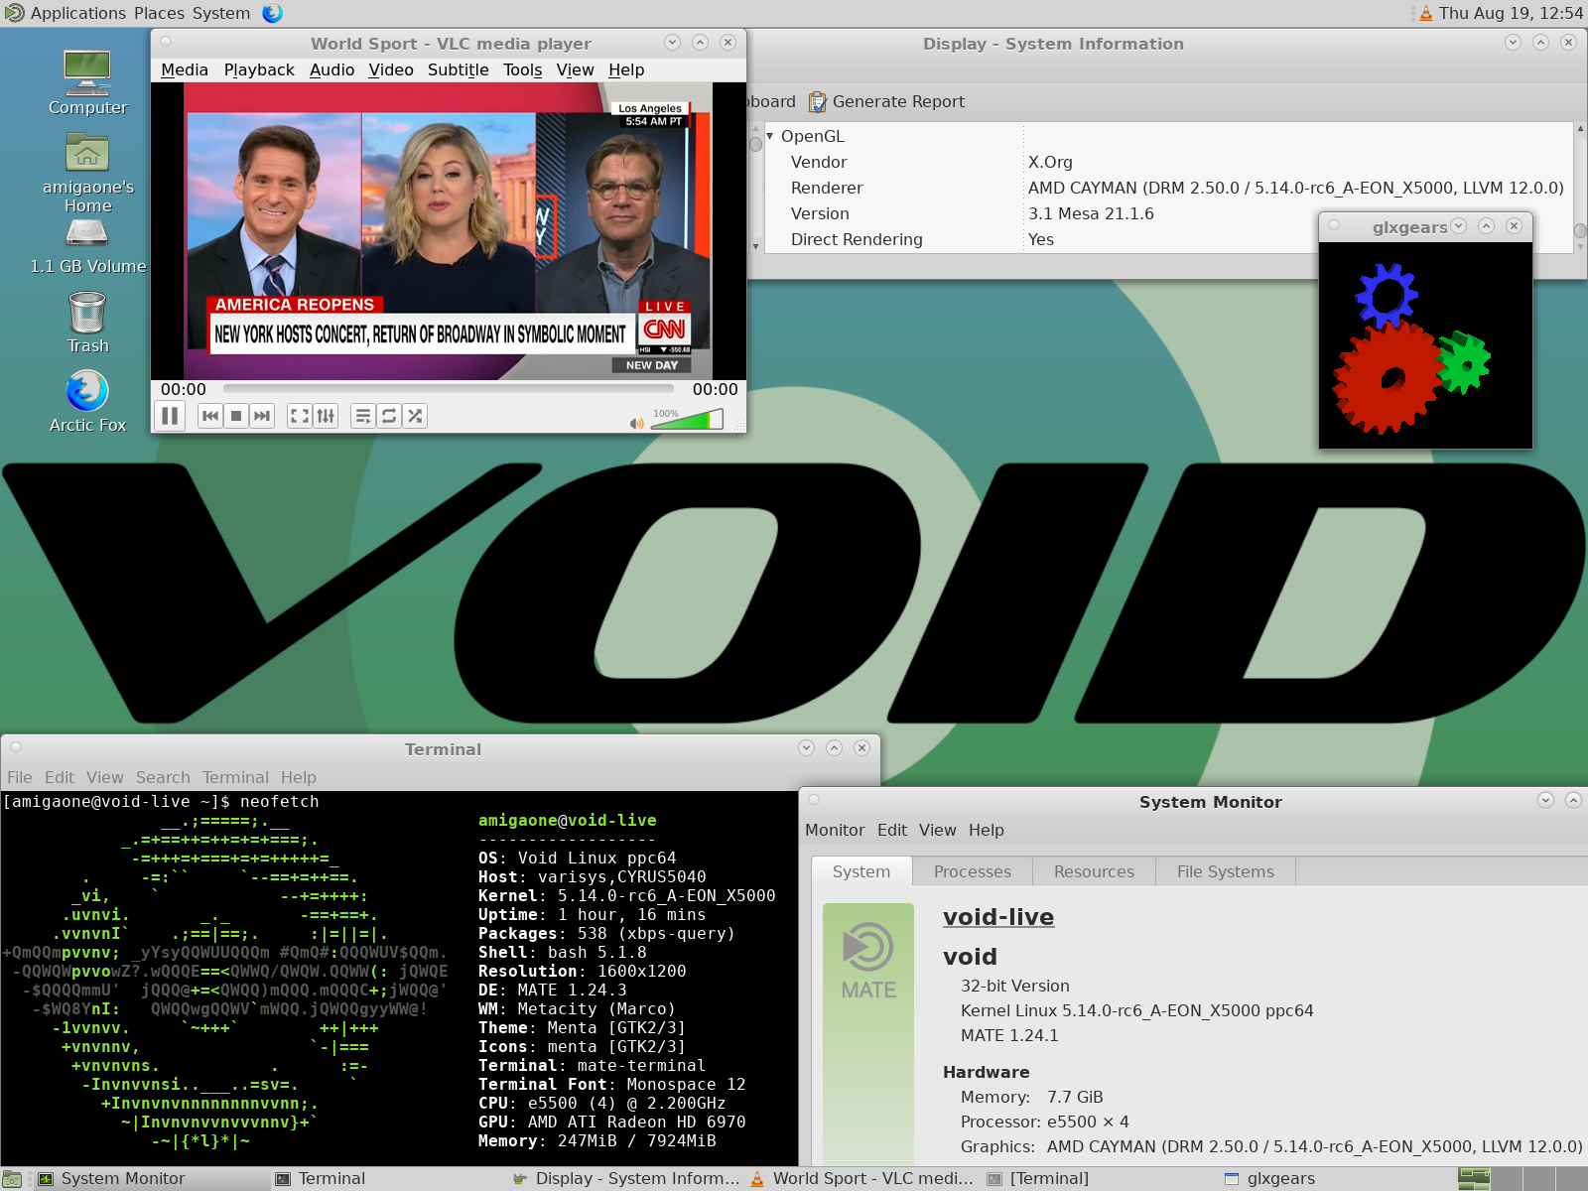Switch to the Processes tab
The image size is (1588, 1191).
973,871
